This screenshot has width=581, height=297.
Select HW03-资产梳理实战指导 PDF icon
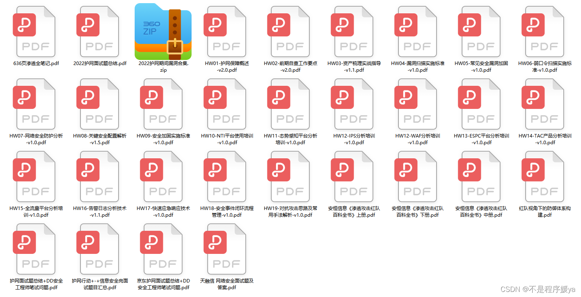(352, 31)
